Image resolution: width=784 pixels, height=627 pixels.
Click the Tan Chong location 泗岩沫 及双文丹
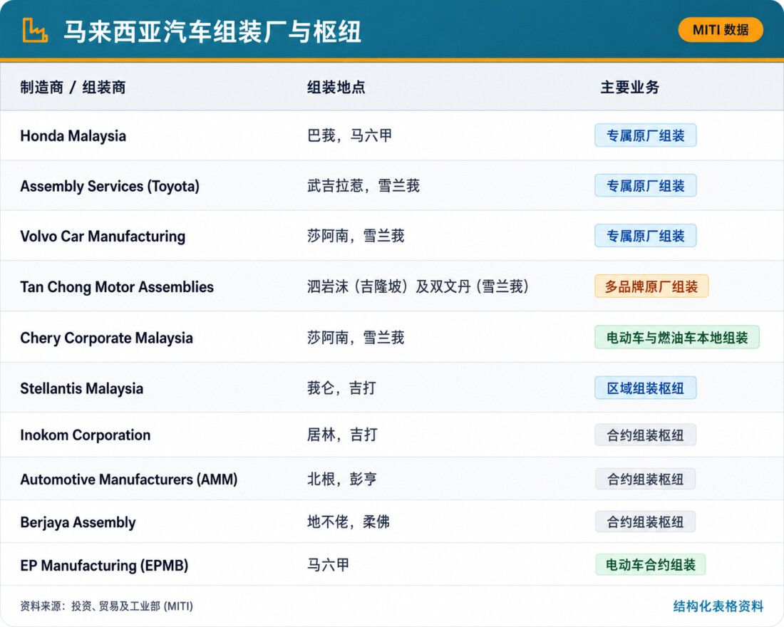click(418, 286)
